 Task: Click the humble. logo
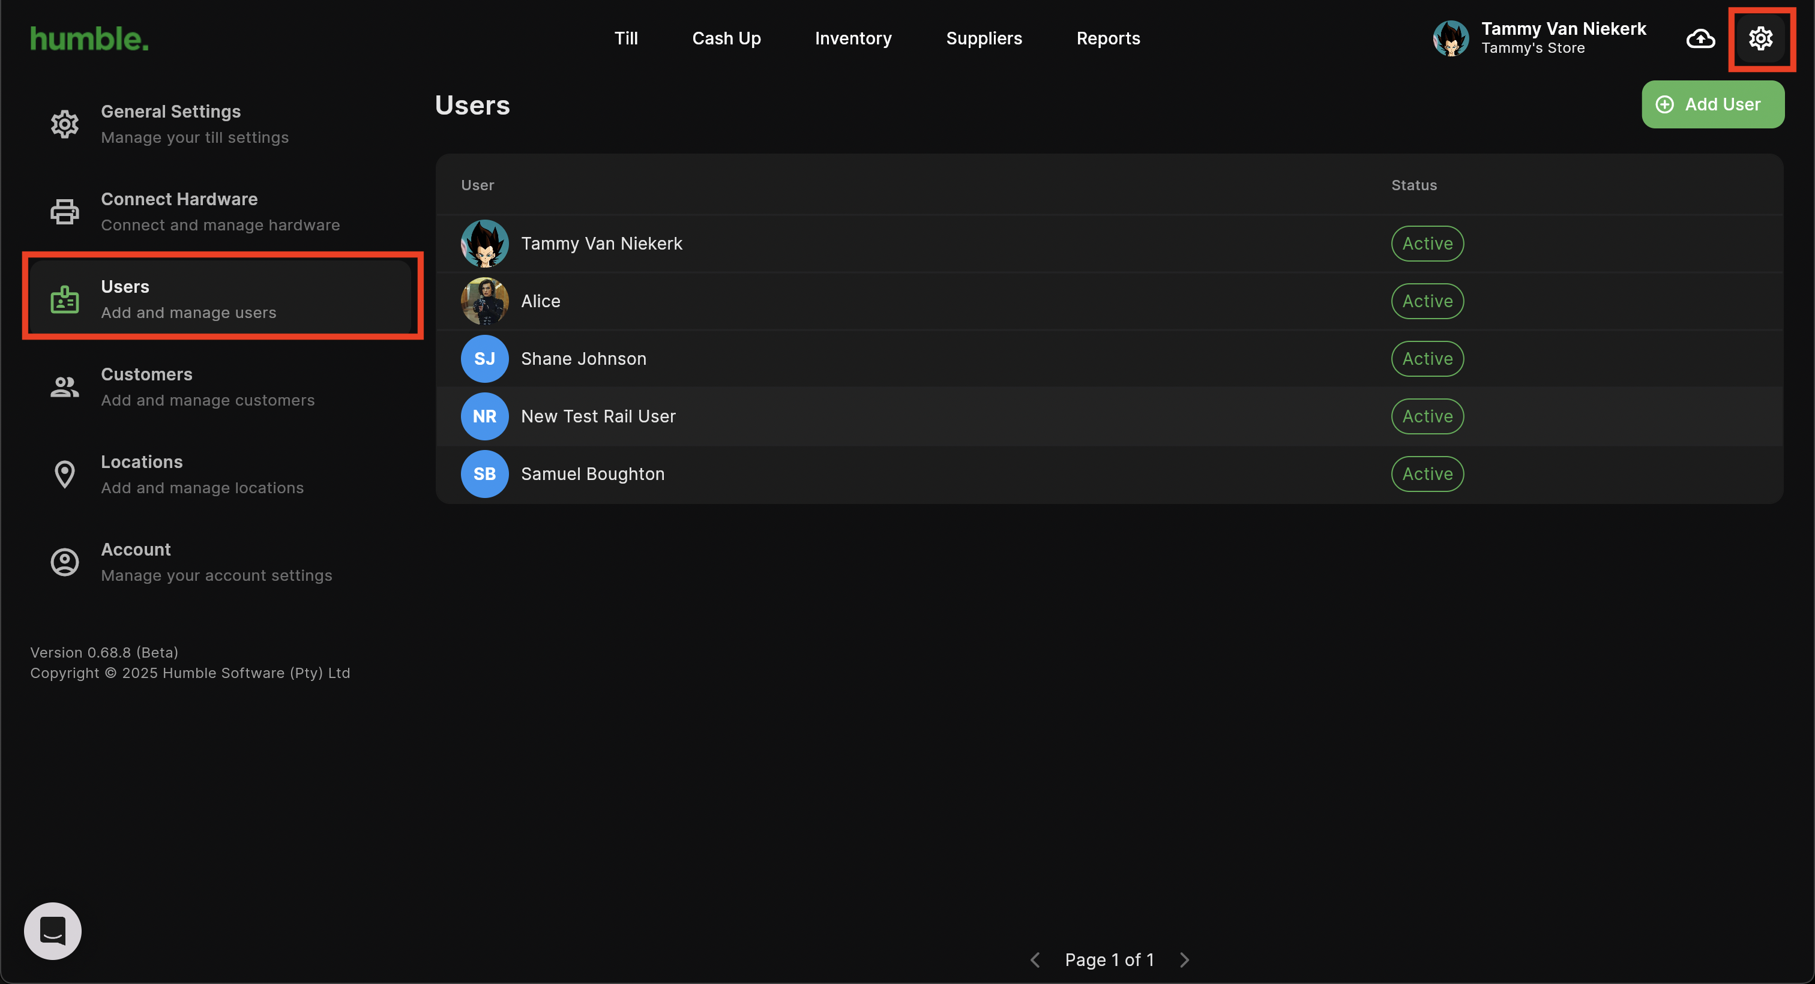[89, 39]
